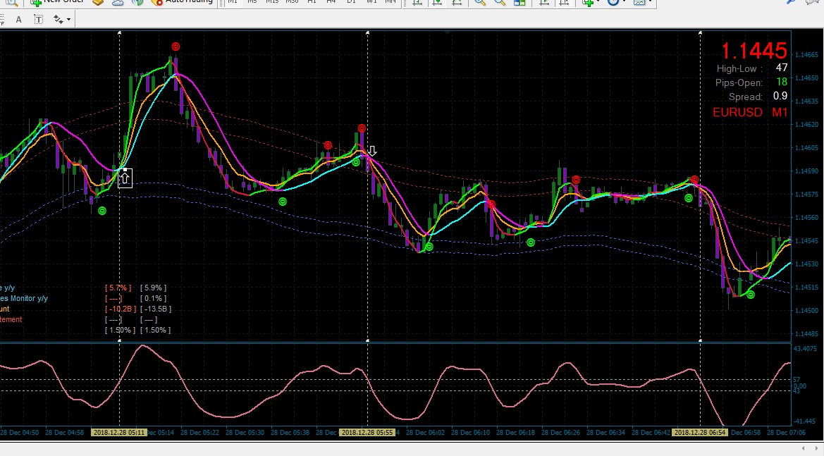The width and height of the screenshot is (824, 456).
Task: Expand the periodicity clock dropdown arrow
Action: tap(624, 2)
